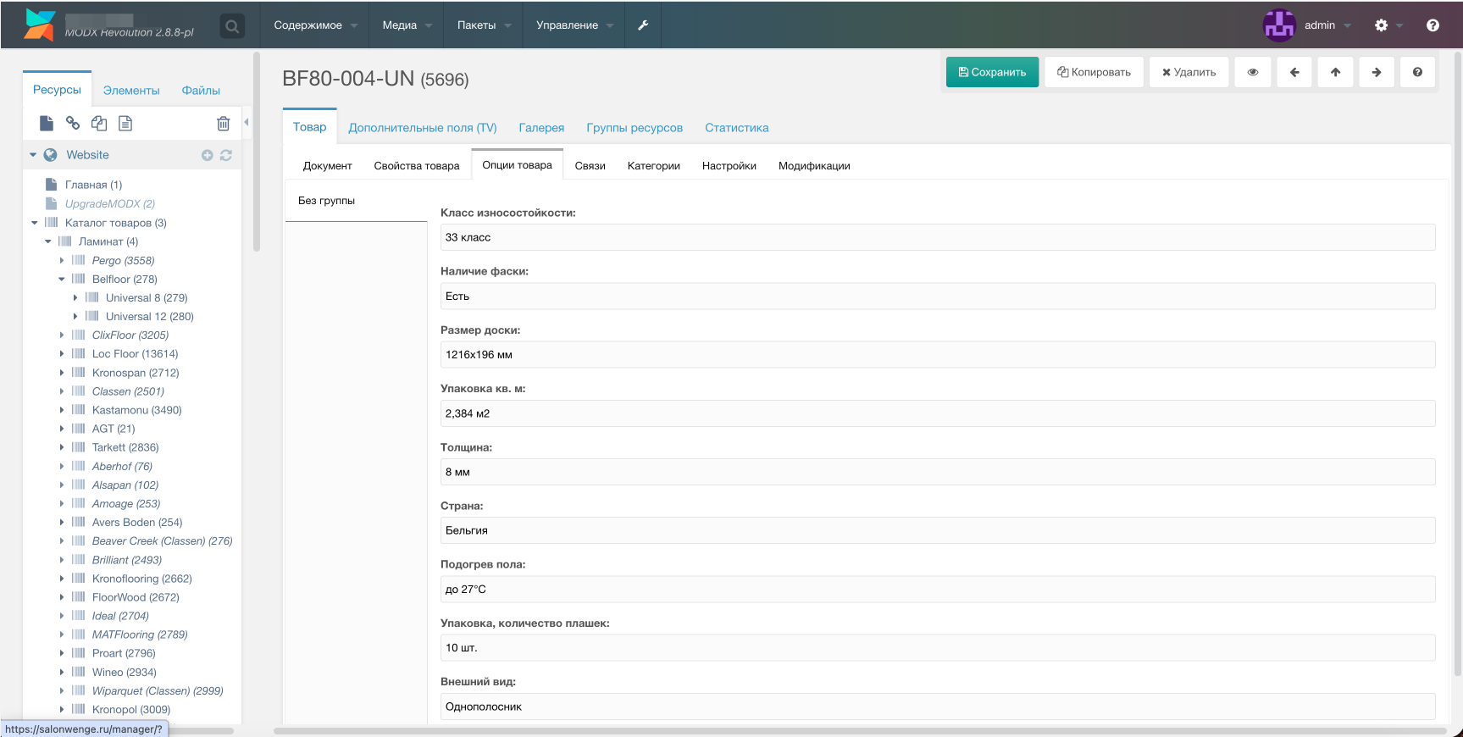Refresh the Website context tree

(x=226, y=155)
